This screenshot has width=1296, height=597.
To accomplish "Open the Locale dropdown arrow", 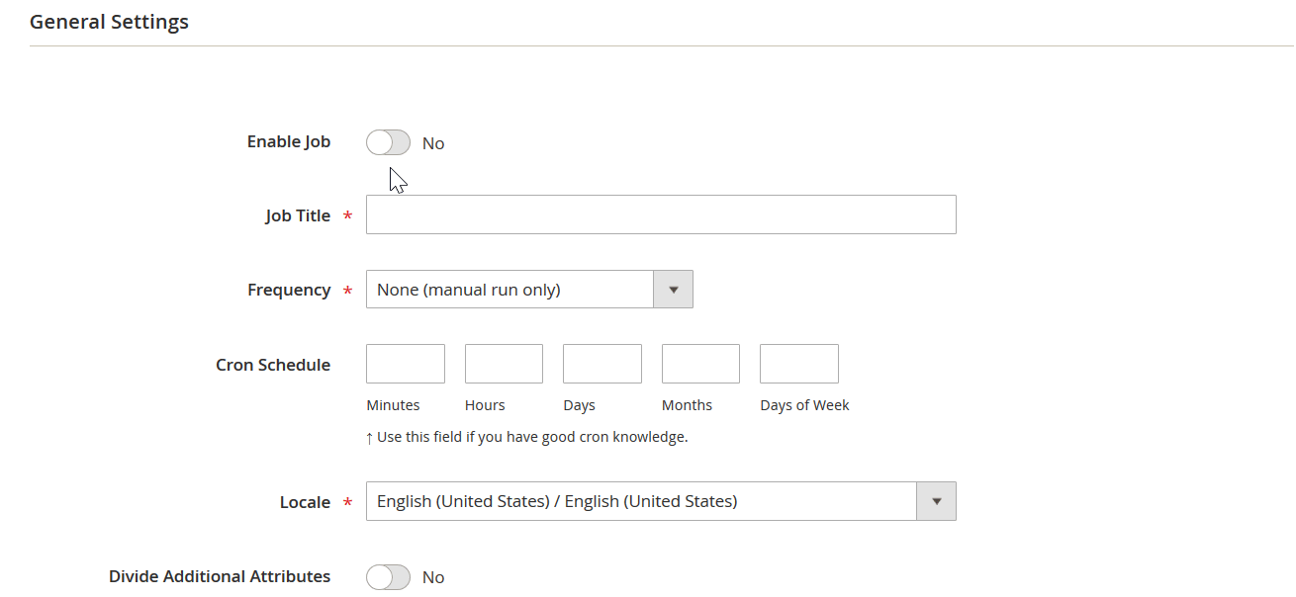I will [936, 501].
